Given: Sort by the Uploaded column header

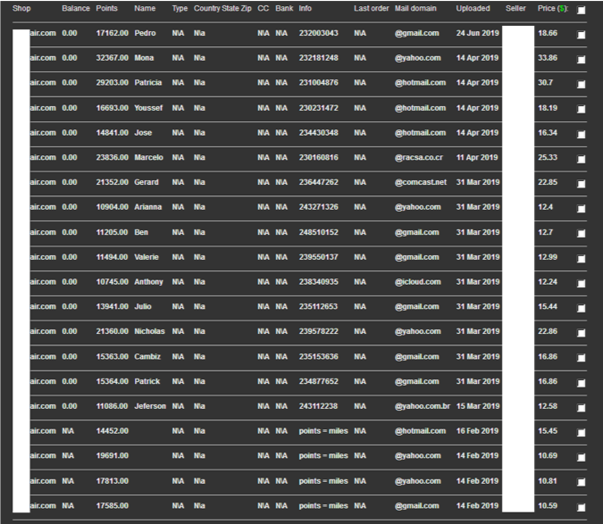Looking at the screenshot, I should 473,8.
